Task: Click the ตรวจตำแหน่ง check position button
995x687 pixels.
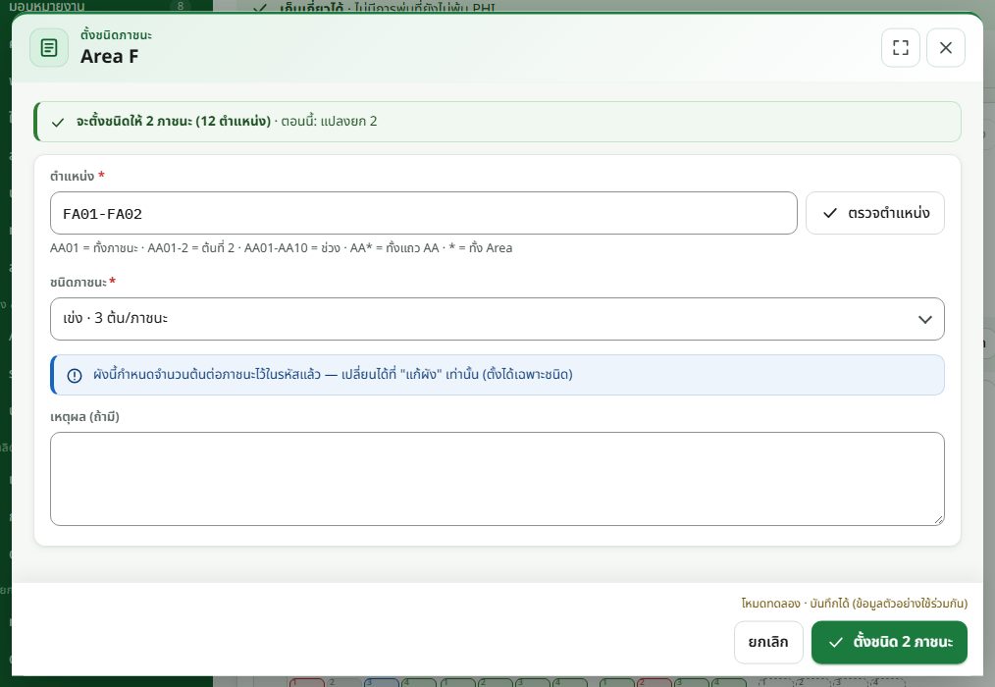Action: click(875, 213)
